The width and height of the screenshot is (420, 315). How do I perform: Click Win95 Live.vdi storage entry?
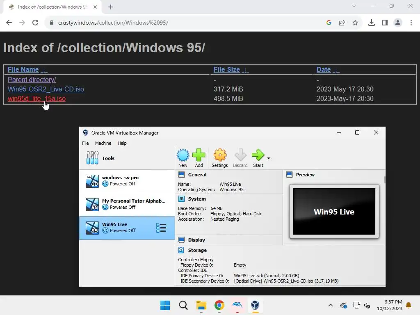[x=267, y=276]
